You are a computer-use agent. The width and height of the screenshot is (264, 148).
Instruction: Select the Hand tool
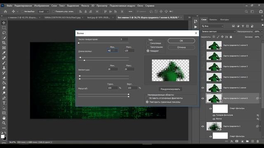click(x=4, y=118)
